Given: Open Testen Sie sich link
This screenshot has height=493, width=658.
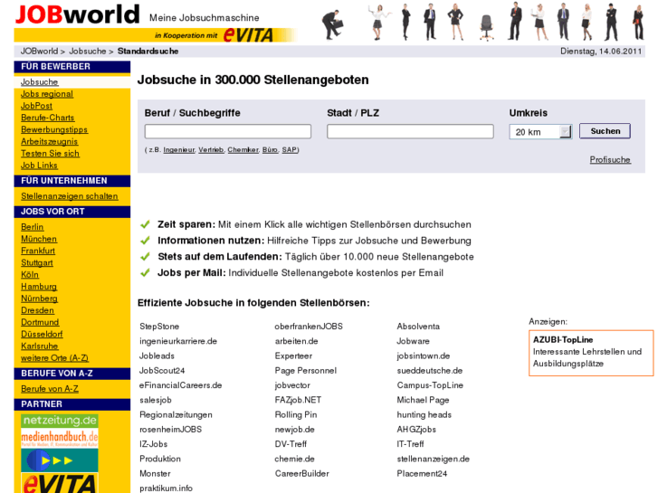Looking at the screenshot, I should [50, 154].
